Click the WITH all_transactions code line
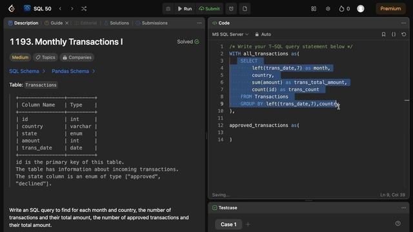This screenshot has width=413, height=232. pos(264,53)
